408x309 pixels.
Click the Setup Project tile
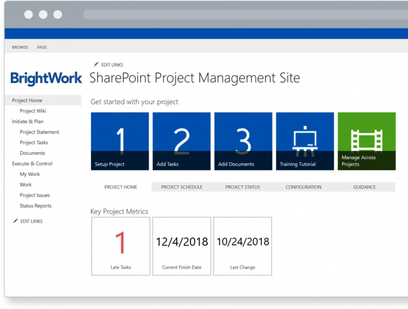coord(120,141)
